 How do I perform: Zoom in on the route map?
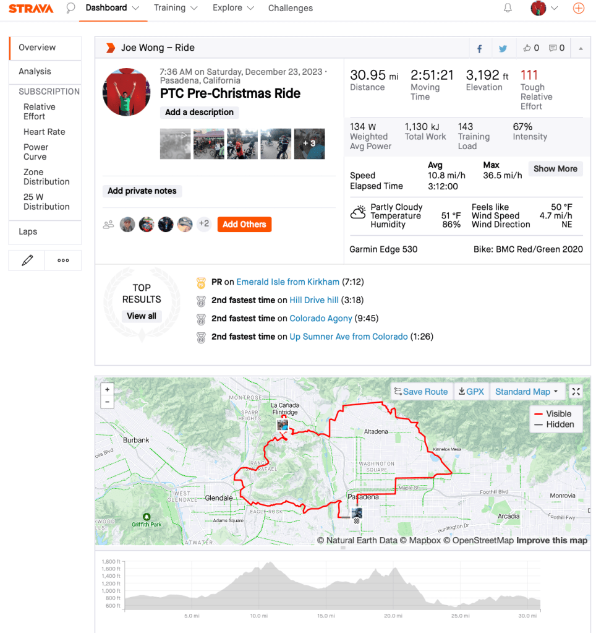[x=108, y=390]
